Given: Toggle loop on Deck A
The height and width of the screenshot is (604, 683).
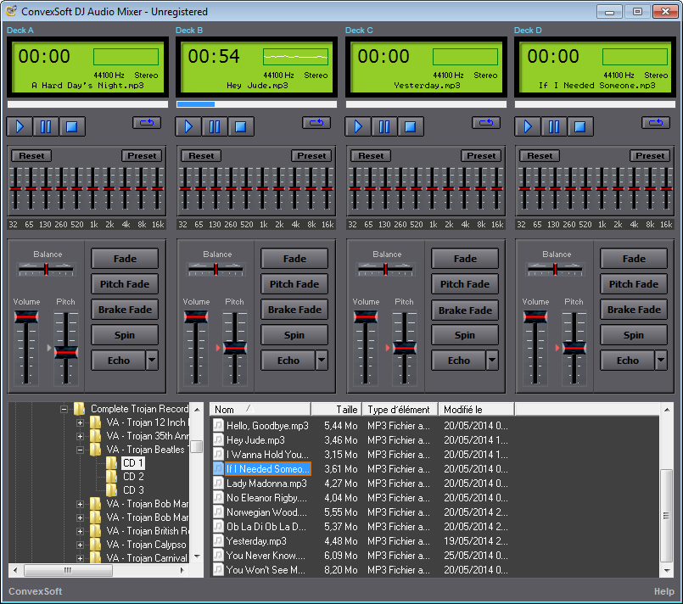Looking at the screenshot, I should tap(147, 123).
